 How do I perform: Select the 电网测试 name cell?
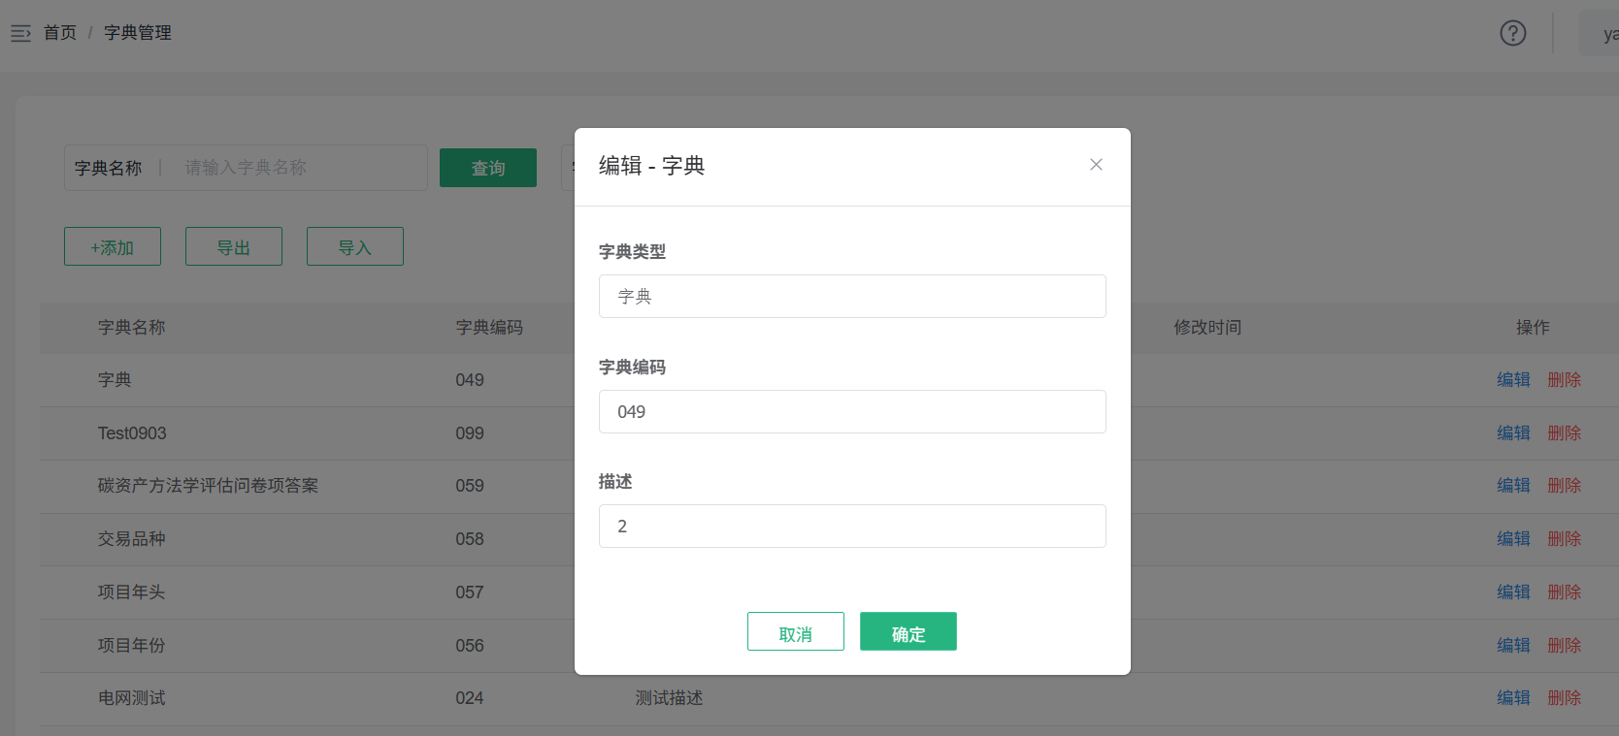(x=132, y=698)
